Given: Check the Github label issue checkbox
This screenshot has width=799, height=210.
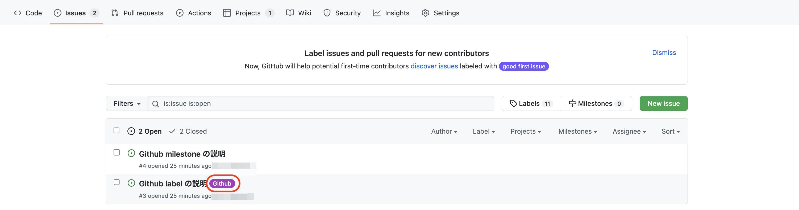Looking at the screenshot, I should pyautogui.click(x=116, y=182).
